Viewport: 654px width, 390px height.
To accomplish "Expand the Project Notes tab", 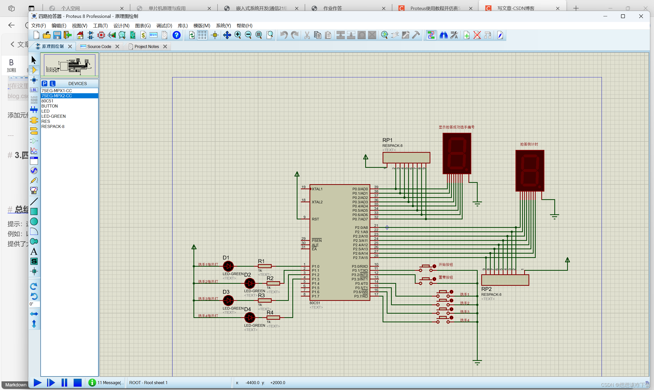I will coord(146,46).
